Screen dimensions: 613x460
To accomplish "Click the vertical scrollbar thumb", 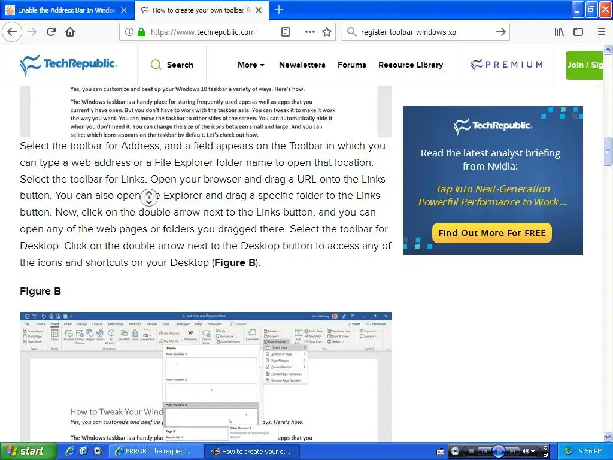I will tap(608, 151).
